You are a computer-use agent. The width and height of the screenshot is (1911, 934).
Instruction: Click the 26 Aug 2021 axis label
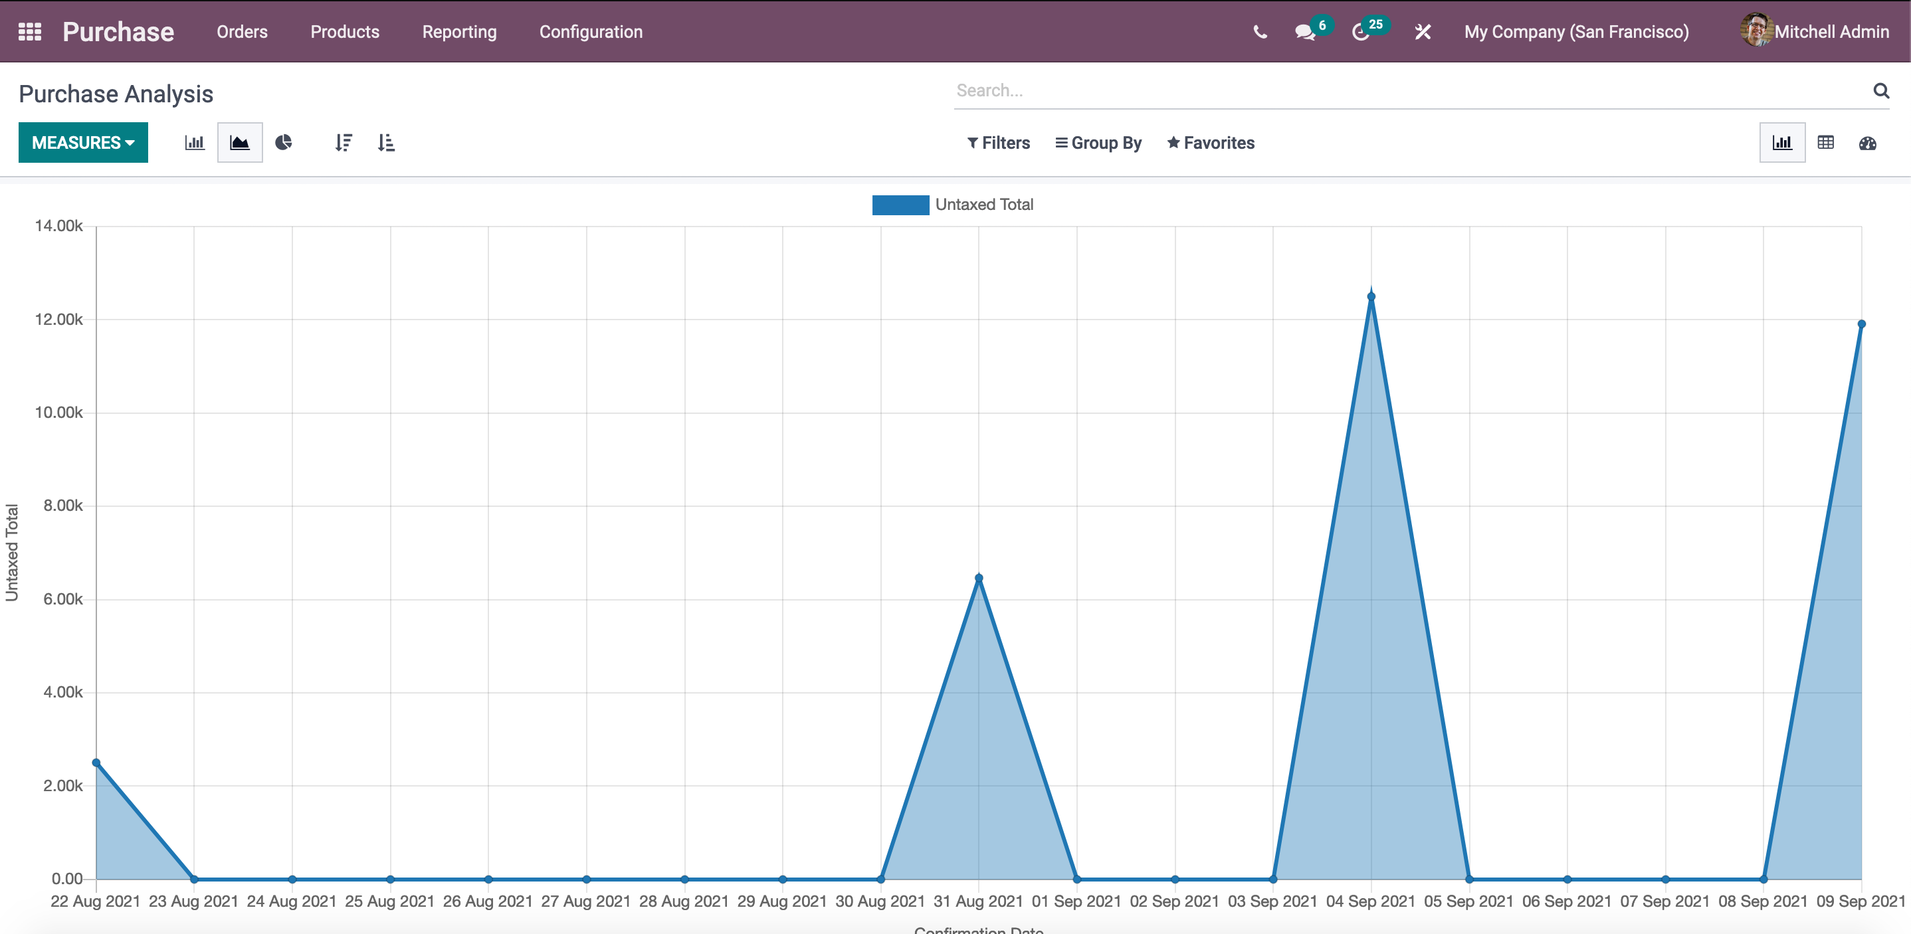pyautogui.click(x=488, y=901)
